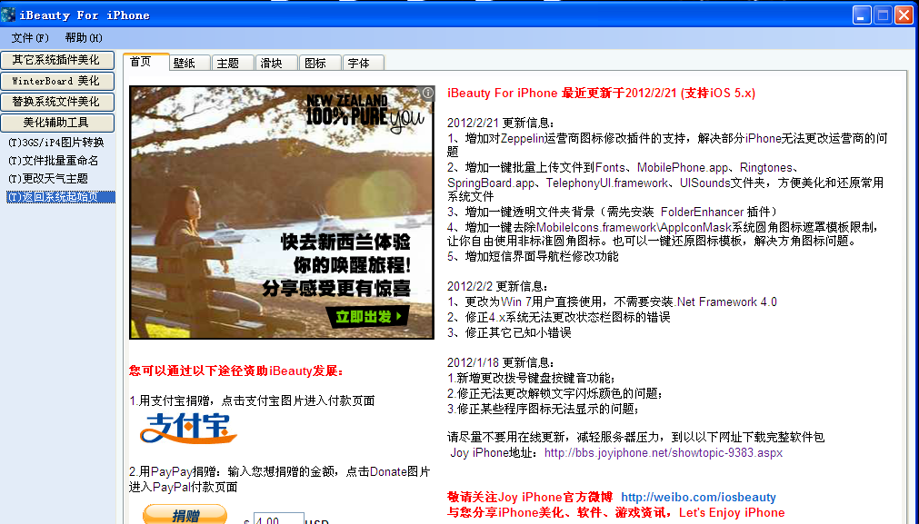Click the 捐赠 donate button

(x=185, y=515)
